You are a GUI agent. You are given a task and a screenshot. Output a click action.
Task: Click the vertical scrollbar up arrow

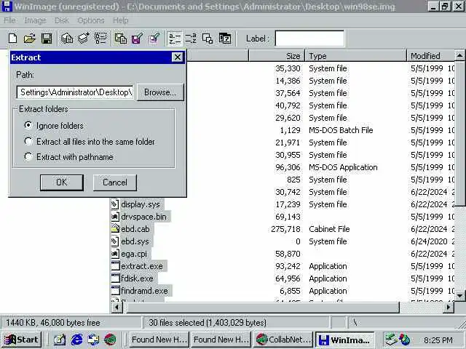[x=460, y=55]
